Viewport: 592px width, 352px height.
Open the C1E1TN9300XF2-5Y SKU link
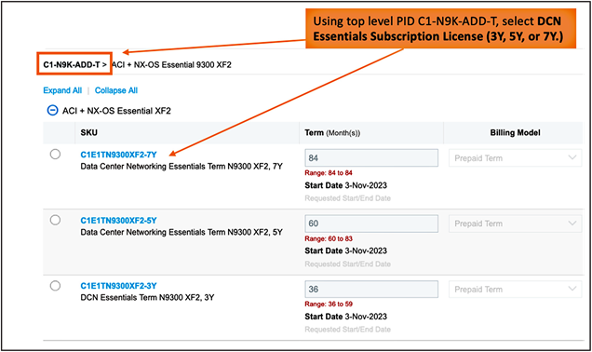(118, 221)
